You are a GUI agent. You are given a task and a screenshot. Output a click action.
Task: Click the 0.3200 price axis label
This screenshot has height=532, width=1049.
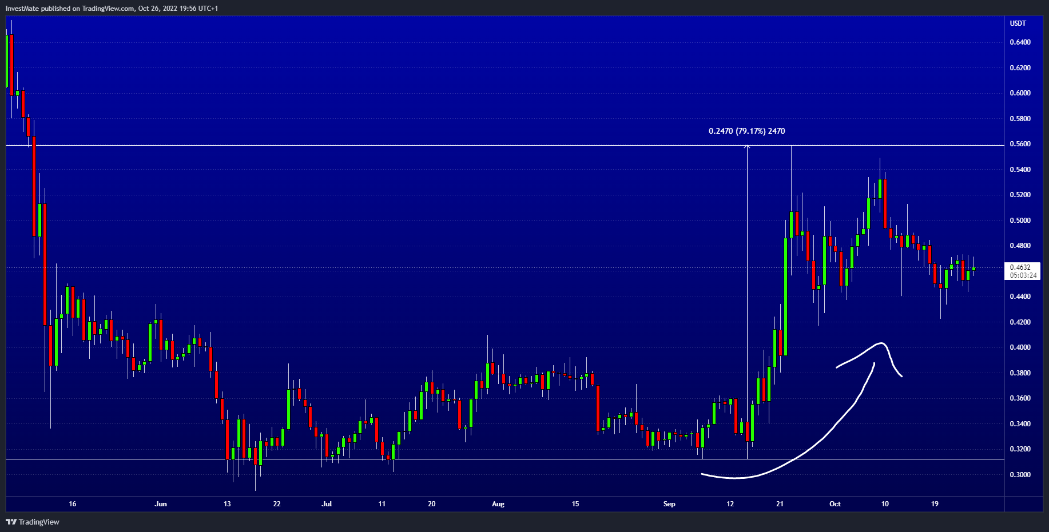tap(1020, 449)
